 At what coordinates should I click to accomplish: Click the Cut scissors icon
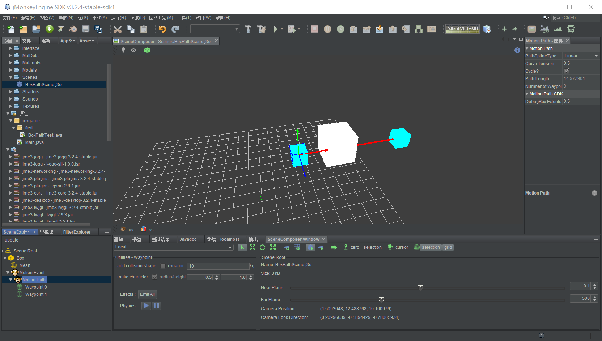[118, 29]
